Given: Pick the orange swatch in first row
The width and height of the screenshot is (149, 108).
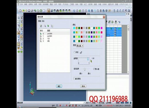Looking at the screenshot, I should 97,28.
